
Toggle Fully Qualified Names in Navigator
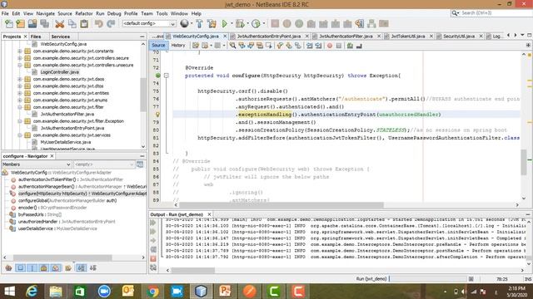68,267
